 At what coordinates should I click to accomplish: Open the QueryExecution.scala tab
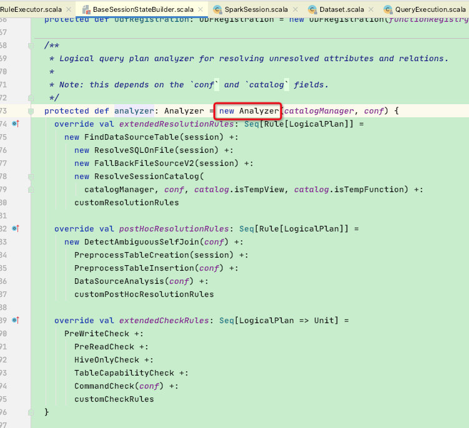(430, 9)
